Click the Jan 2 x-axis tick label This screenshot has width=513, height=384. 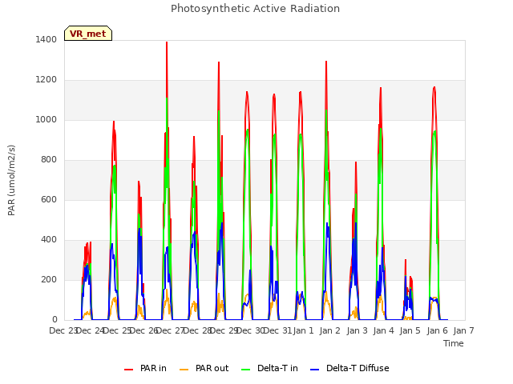(x=329, y=330)
